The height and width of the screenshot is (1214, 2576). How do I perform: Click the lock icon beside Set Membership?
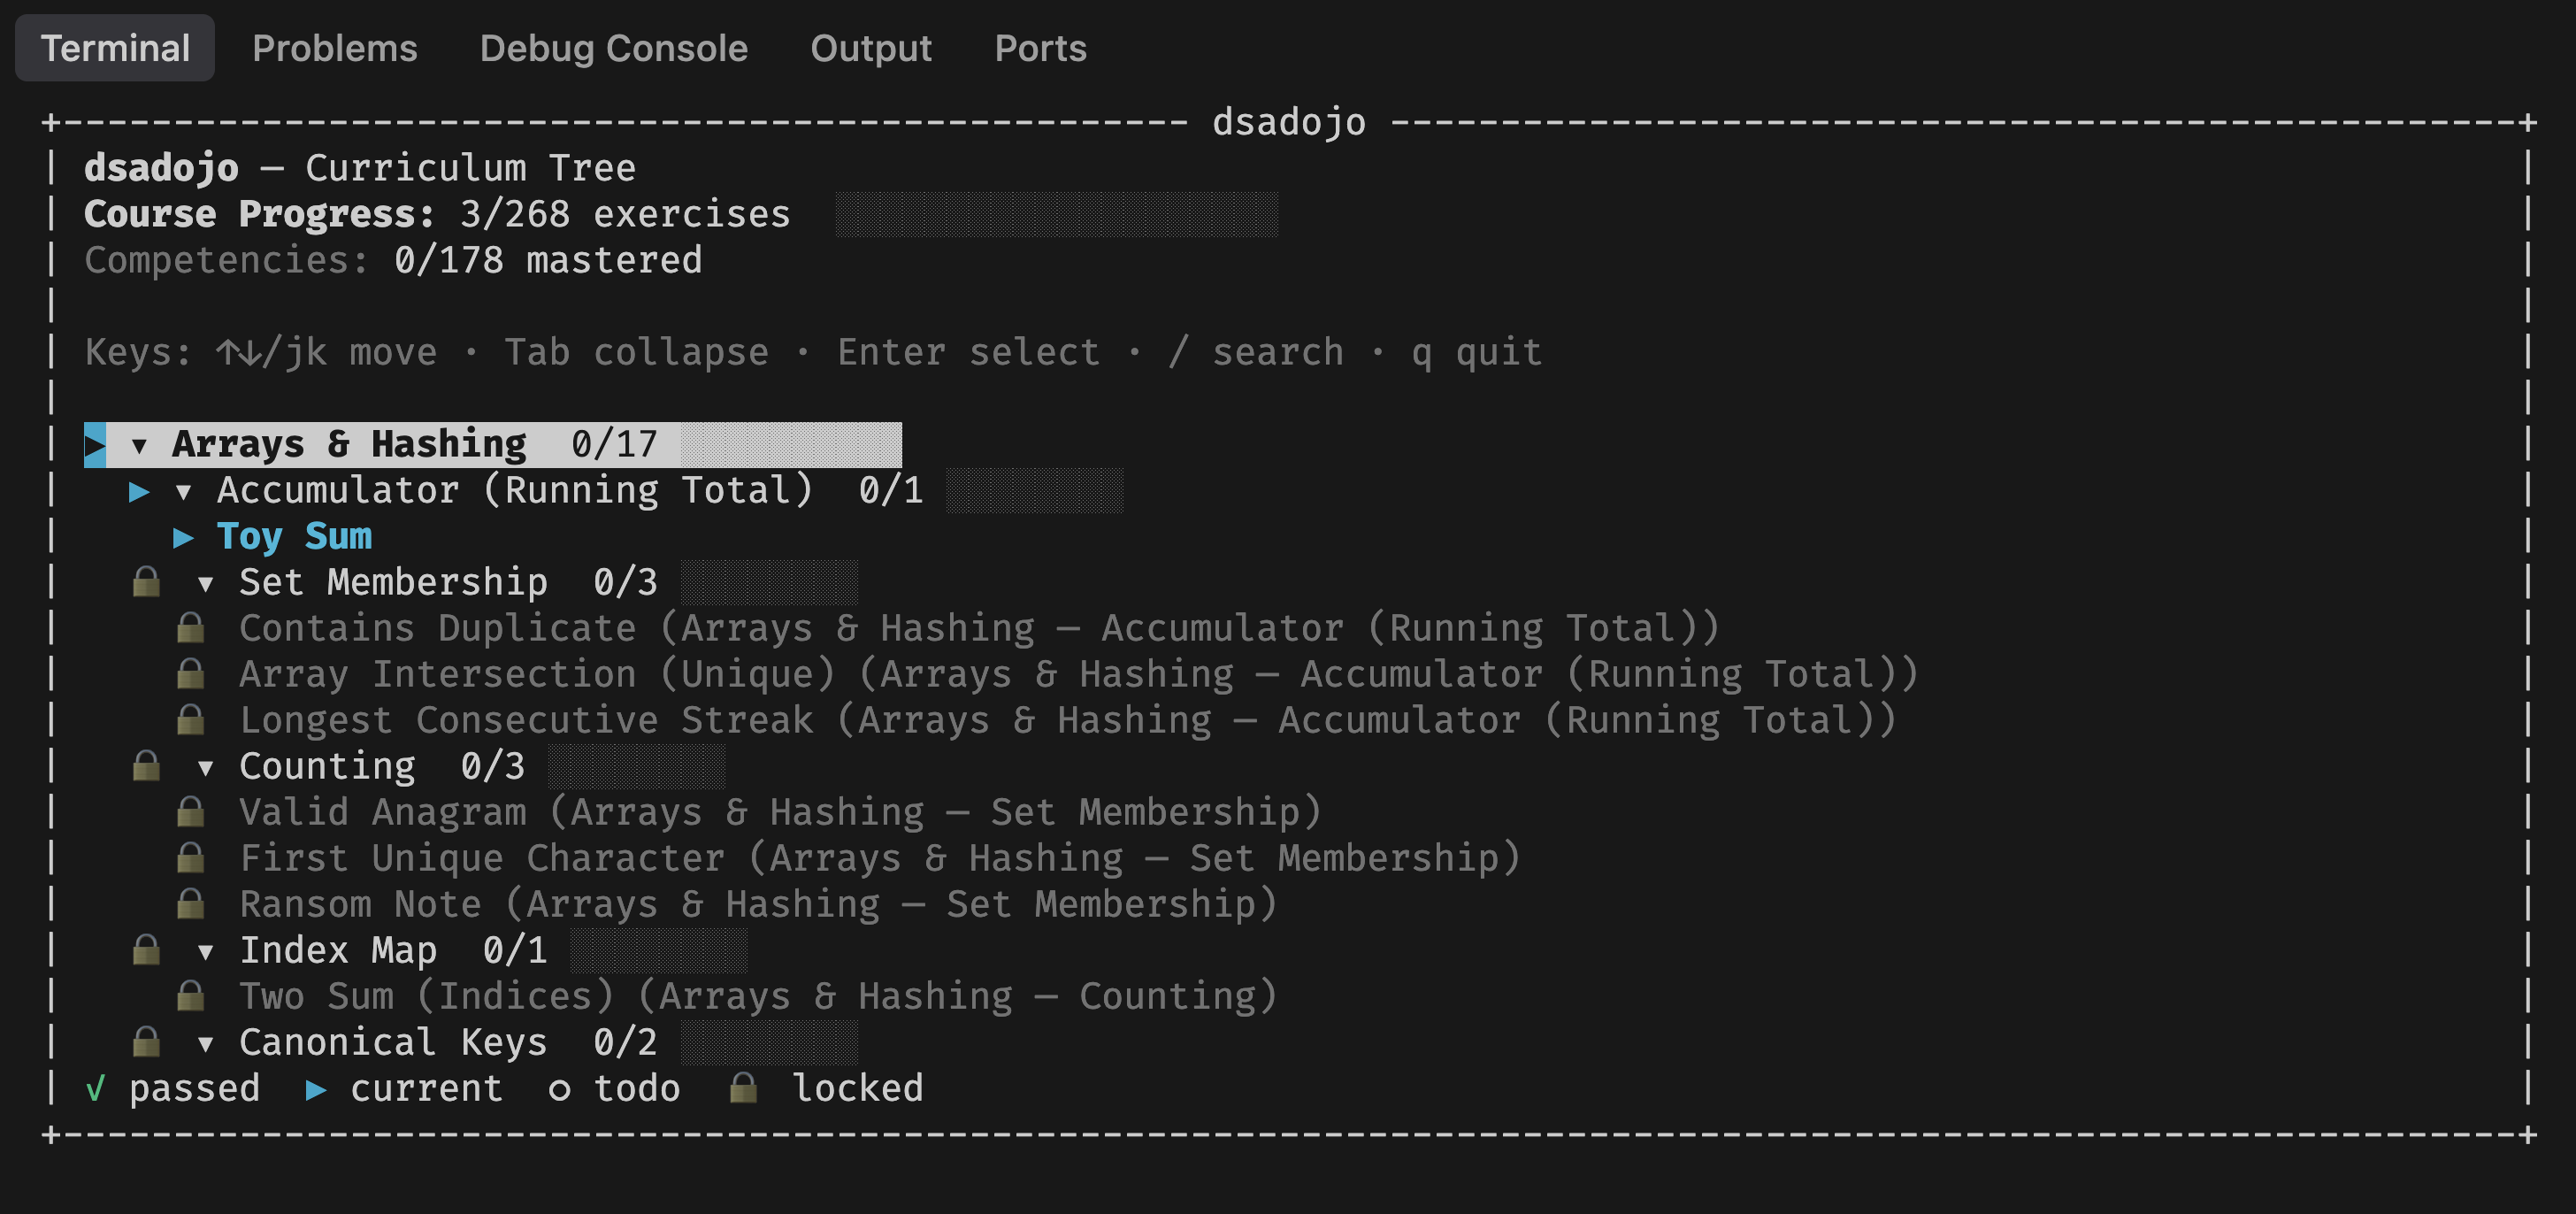point(146,582)
